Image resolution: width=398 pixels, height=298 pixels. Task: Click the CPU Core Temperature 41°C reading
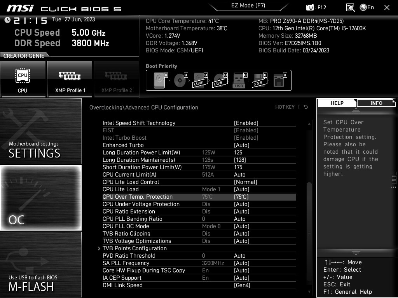pos(182,21)
